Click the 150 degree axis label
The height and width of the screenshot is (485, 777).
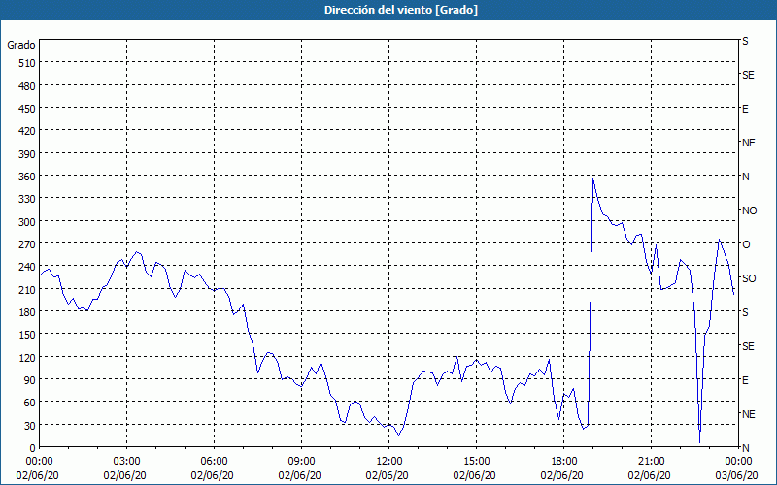pyautogui.click(x=27, y=335)
